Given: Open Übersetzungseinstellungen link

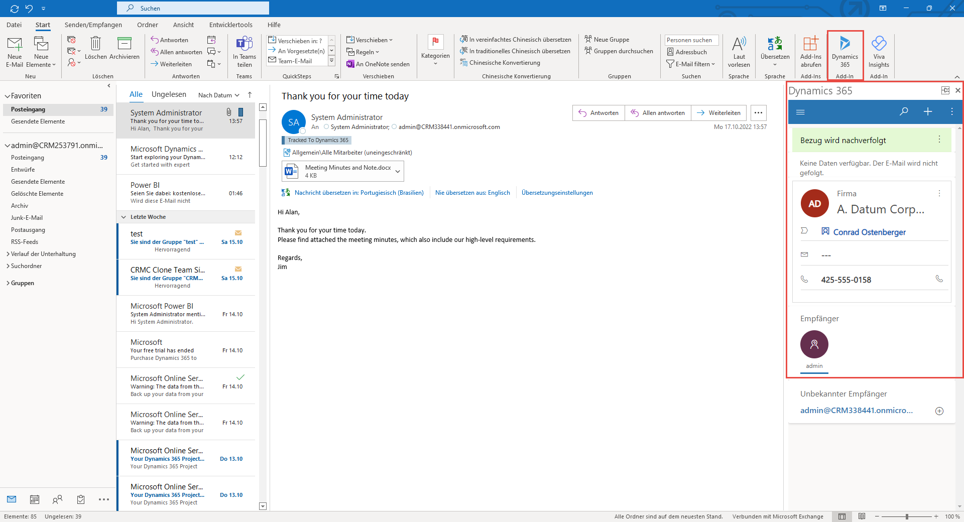Looking at the screenshot, I should tap(557, 193).
